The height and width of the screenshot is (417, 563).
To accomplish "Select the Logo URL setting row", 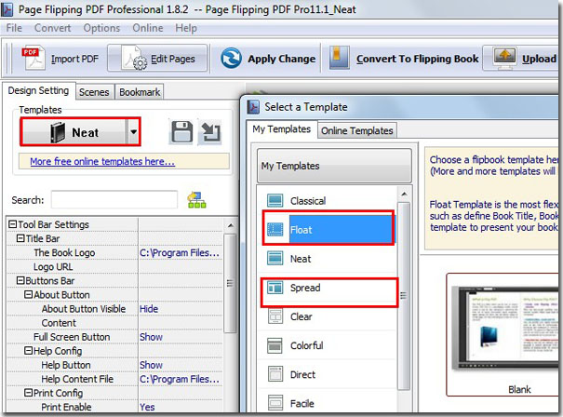I will [114, 266].
